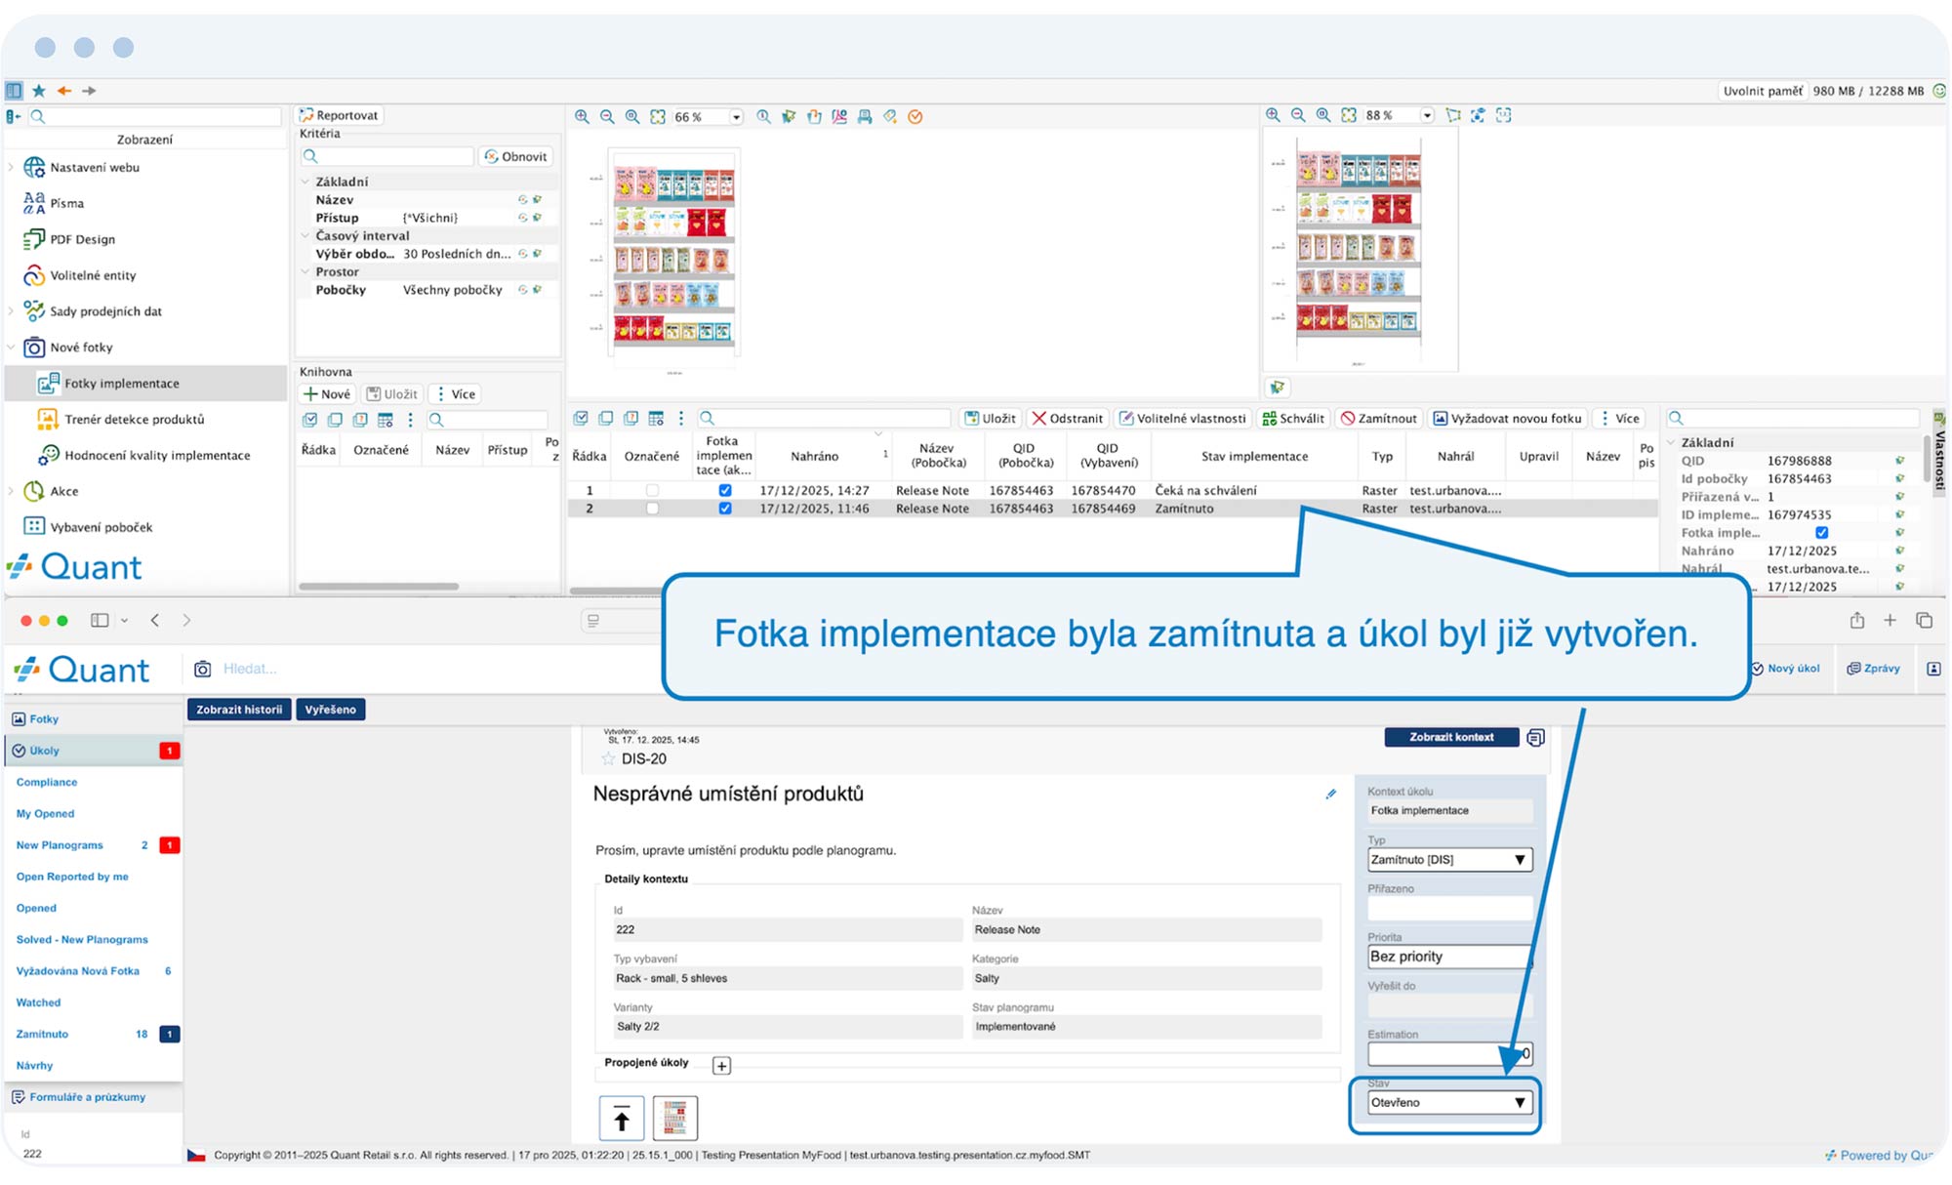The height and width of the screenshot is (1185, 1952).
Task: Click the favorites star icon
Action: click(39, 91)
